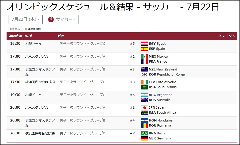Open the 7月22日 (木) date dropdown
Screen dimensions: 240x145
point(25,19)
